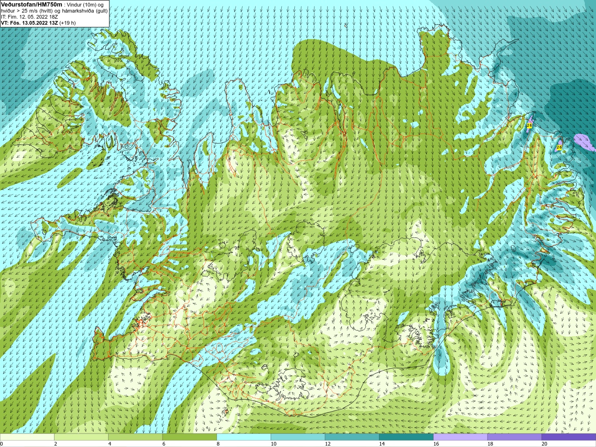Click the legend scale label 14

[x=382, y=444]
